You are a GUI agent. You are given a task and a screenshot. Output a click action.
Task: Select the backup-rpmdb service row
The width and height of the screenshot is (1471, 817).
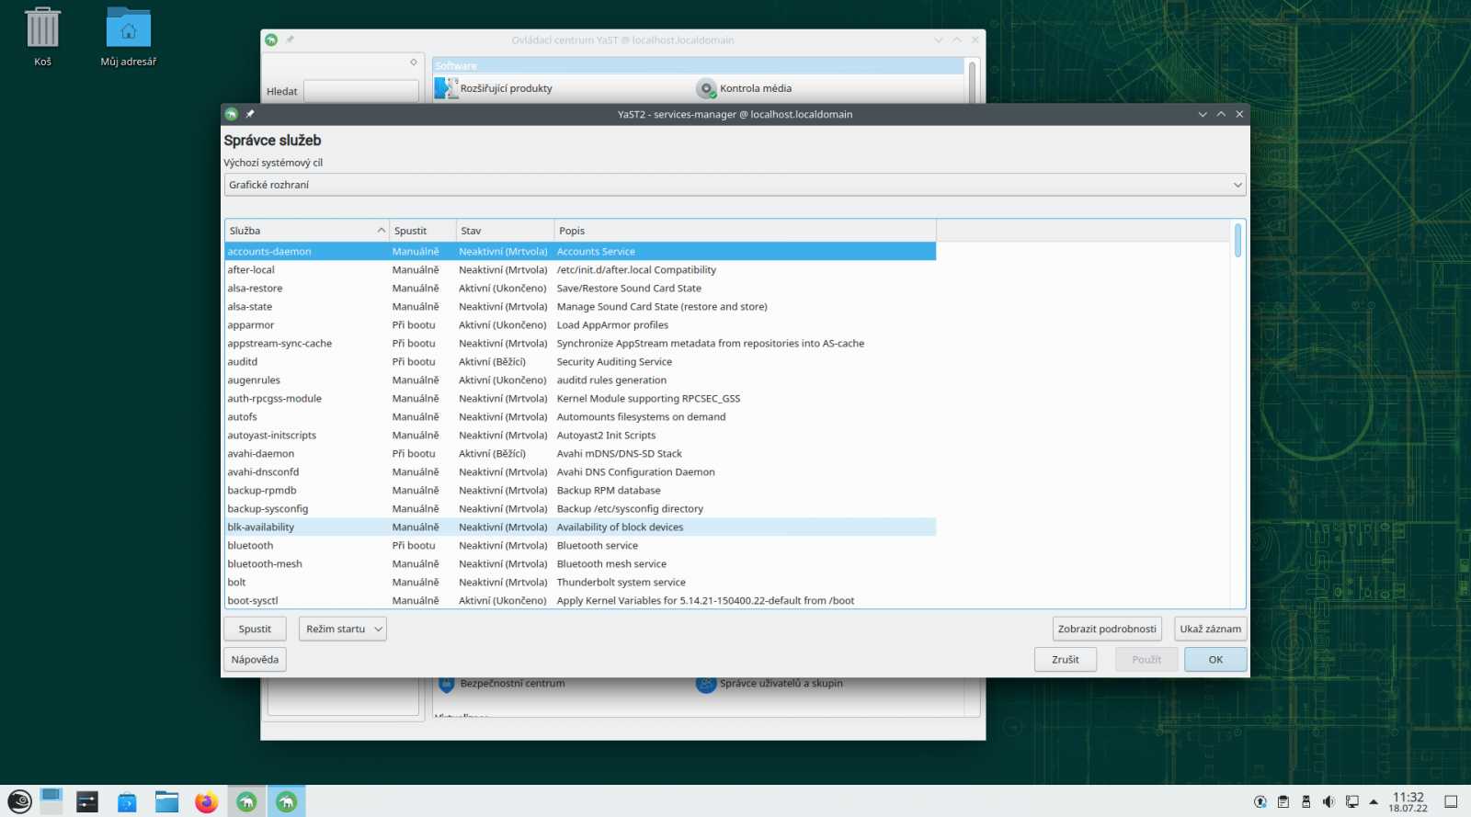click(x=580, y=490)
